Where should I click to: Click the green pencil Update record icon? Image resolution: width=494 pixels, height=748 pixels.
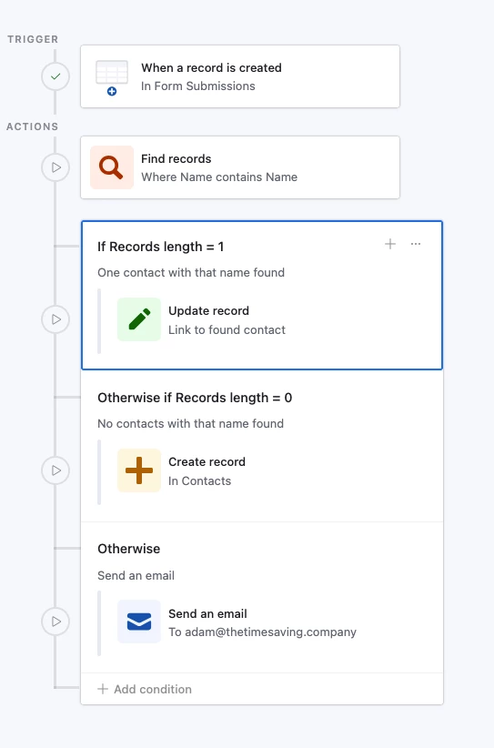[x=139, y=319]
